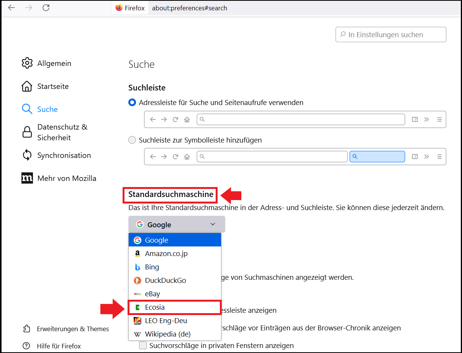Click the DuckDuckGo logo icon
The height and width of the screenshot is (353, 462).
(137, 281)
